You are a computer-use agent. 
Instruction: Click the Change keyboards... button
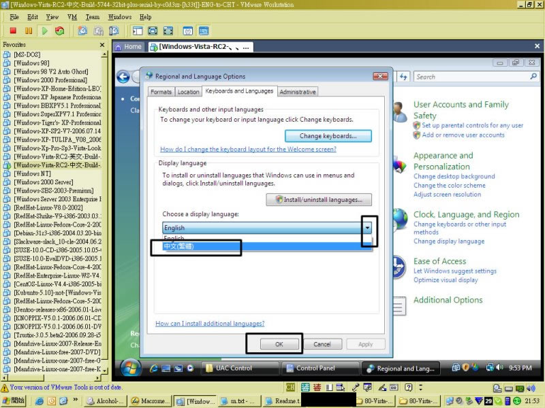pyautogui.click(x=328, y=136)
